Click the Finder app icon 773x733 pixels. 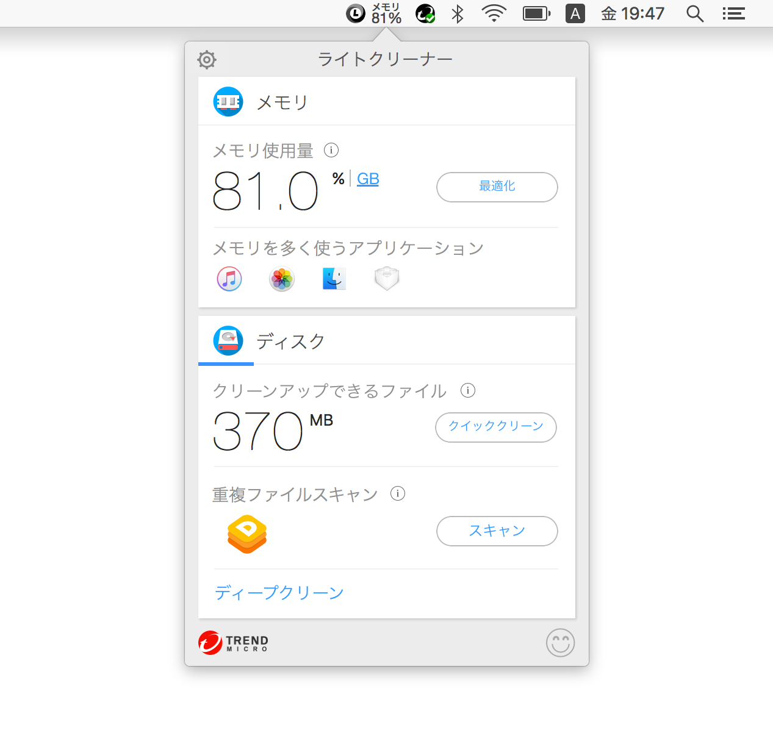coord(334,279)
